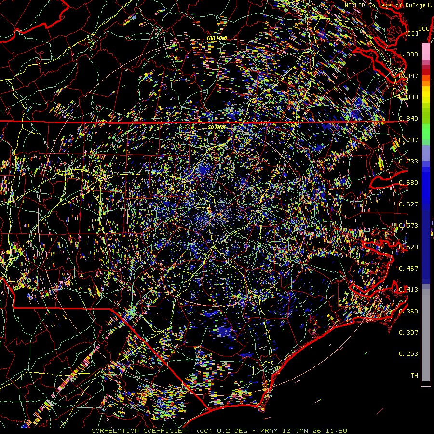The width and height of the screenshot is (434, 434).
Task: Select the 0.893 scale value
Action: coord(408,97)
